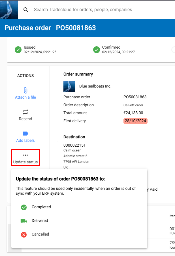
Task: Click the Add labels tag icon
Action: coord(25,133)
